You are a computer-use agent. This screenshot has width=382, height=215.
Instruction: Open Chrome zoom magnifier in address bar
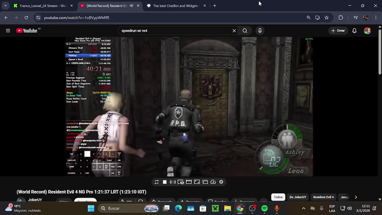point(309,18)
